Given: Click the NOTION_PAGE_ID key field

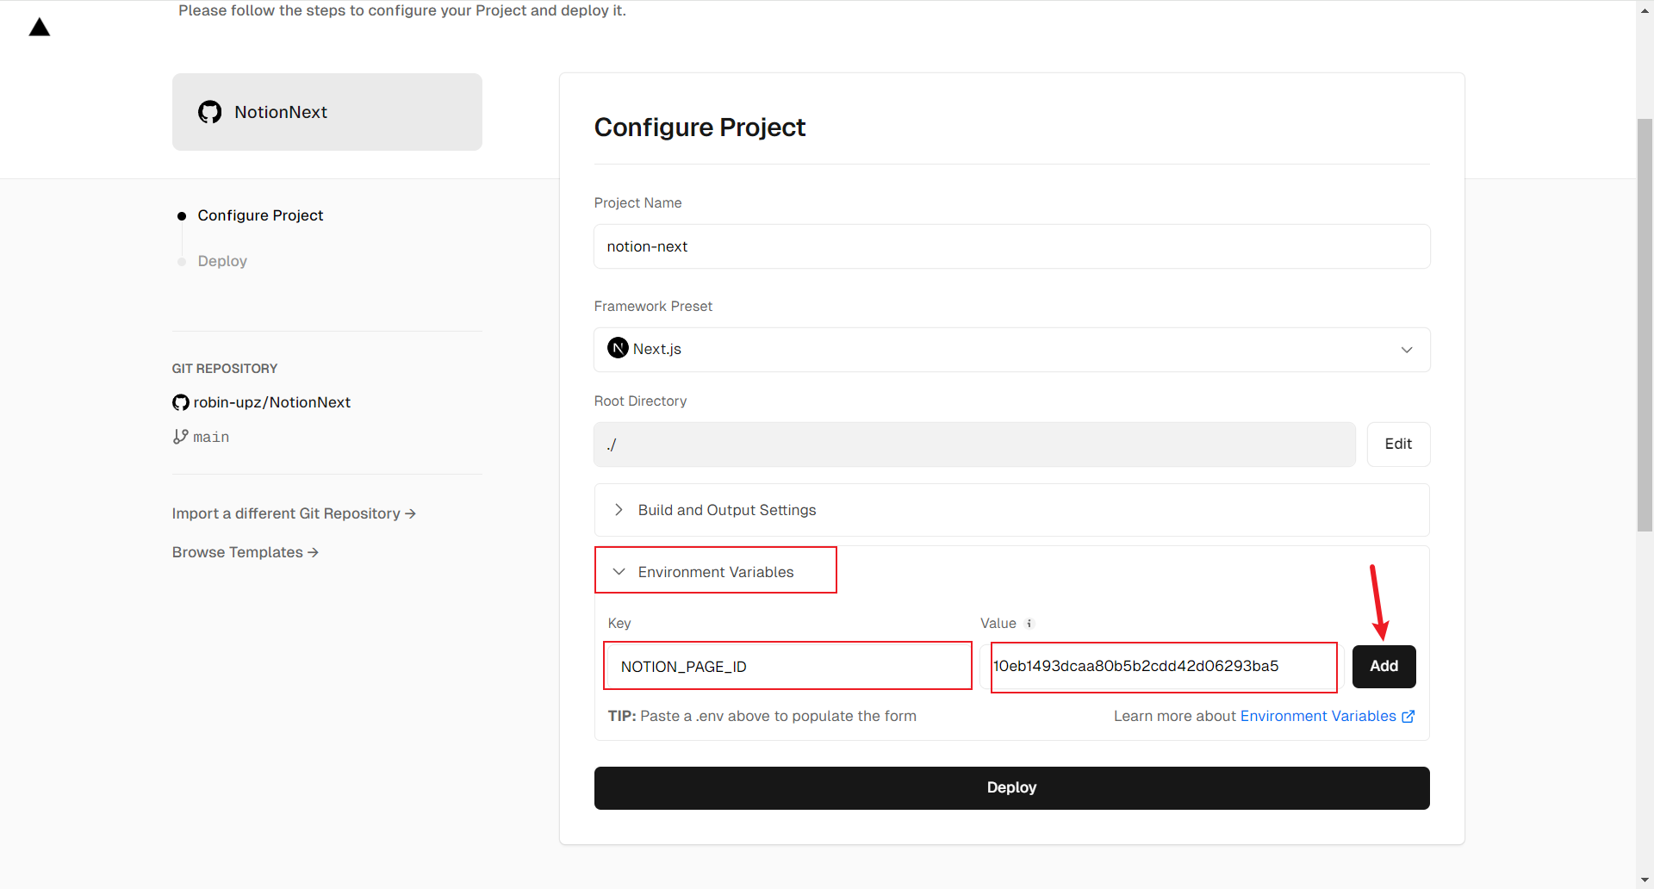Looking at the screenshot, I should tap(787, 666).
